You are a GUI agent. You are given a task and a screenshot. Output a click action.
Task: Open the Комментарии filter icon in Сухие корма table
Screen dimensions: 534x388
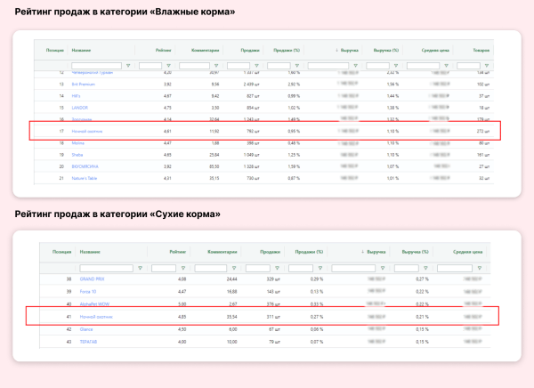point(234,269)
